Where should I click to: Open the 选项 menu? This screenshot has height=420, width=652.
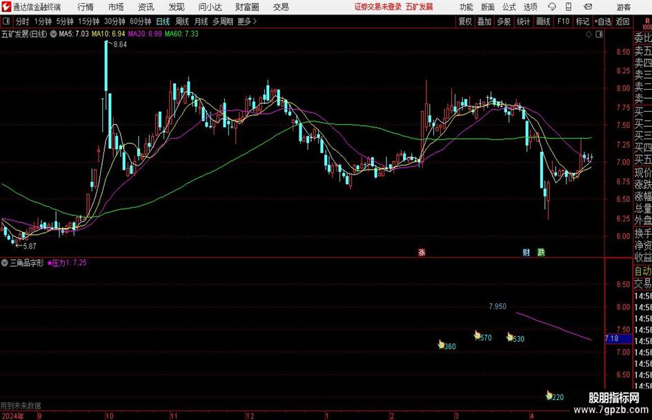(530, 7)
